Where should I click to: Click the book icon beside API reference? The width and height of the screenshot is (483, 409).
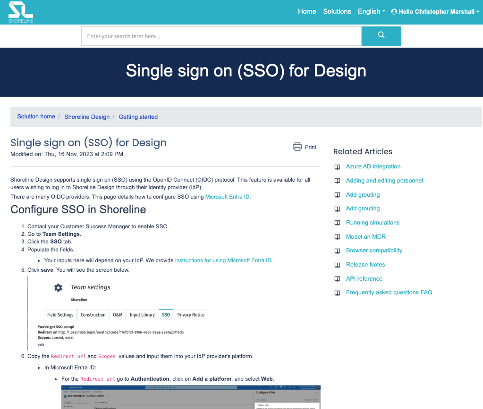point(337,279)
